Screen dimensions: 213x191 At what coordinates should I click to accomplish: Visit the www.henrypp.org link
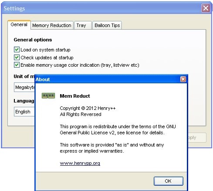click(x=80, y=163)
